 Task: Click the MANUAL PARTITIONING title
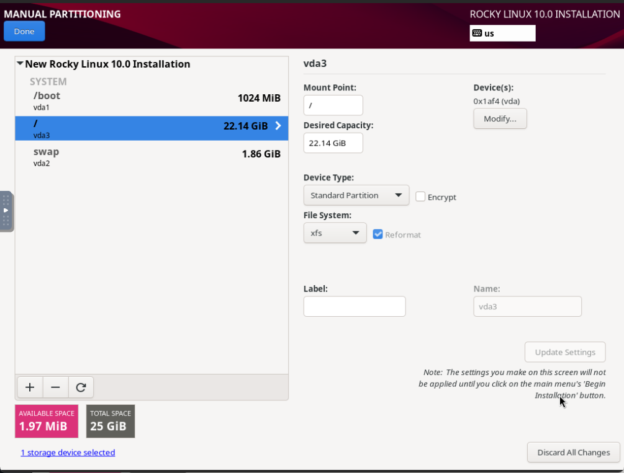pyautogui.click(x=63, y=14)
